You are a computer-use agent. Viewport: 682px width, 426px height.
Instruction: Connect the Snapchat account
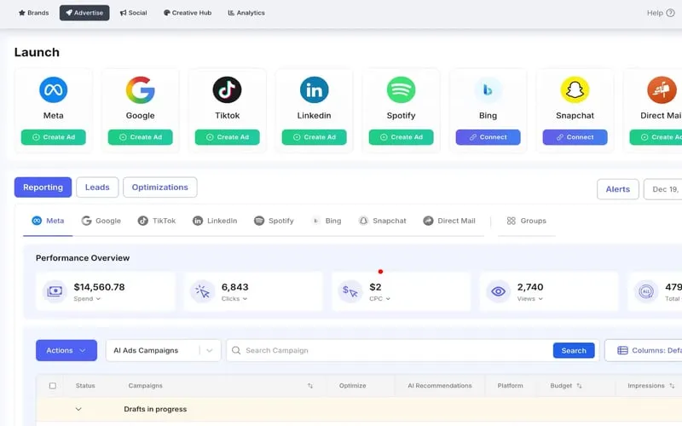(x=575, y=137)
